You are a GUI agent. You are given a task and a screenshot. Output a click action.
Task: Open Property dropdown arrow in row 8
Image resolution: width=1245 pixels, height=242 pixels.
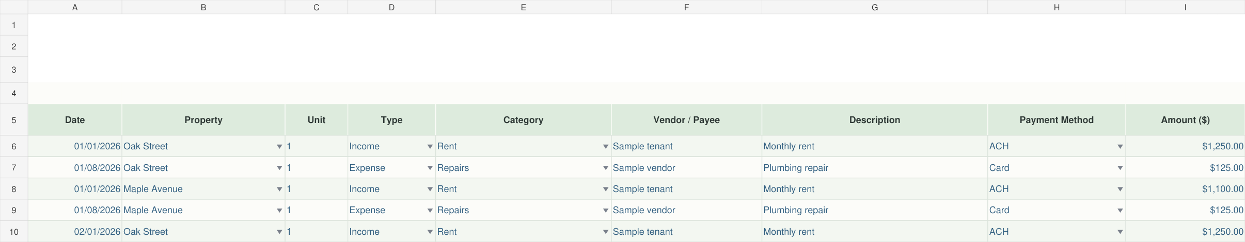click(x=279, y=189)
